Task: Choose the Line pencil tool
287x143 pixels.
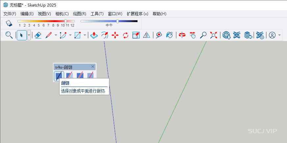Action: point(49,35)
